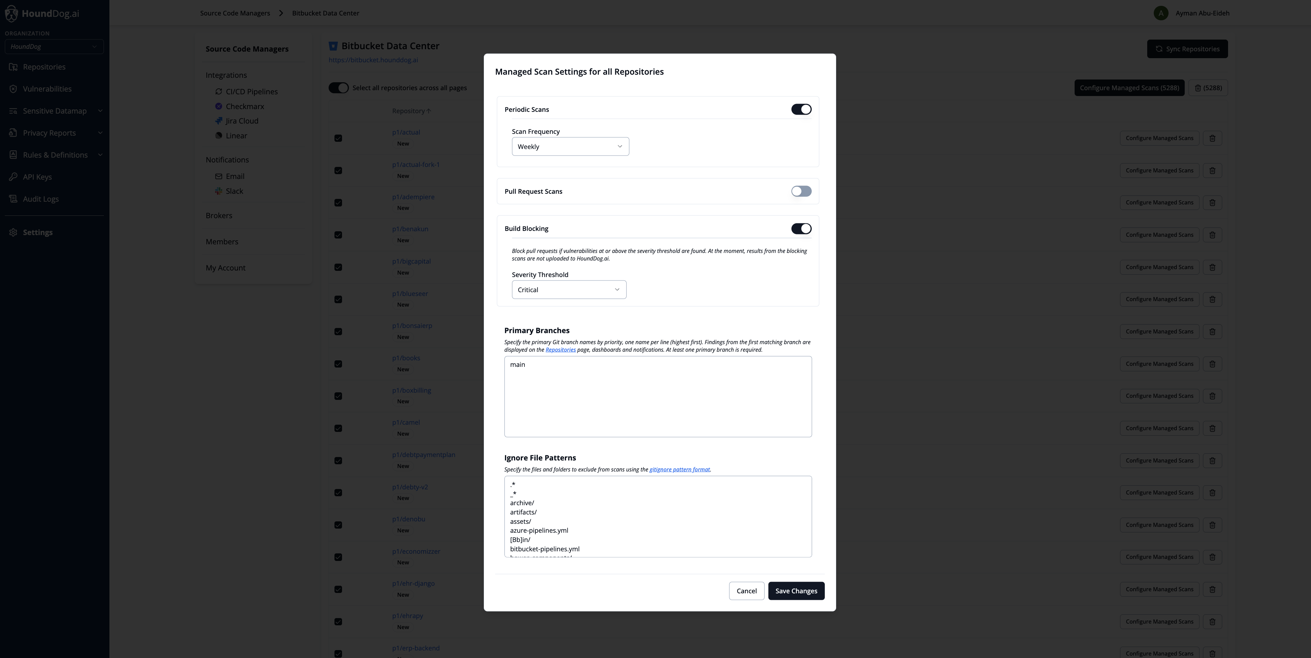
Task: Turn off the Build Blocking toggle
Action: pyautogui.click(x=801, y=229)
